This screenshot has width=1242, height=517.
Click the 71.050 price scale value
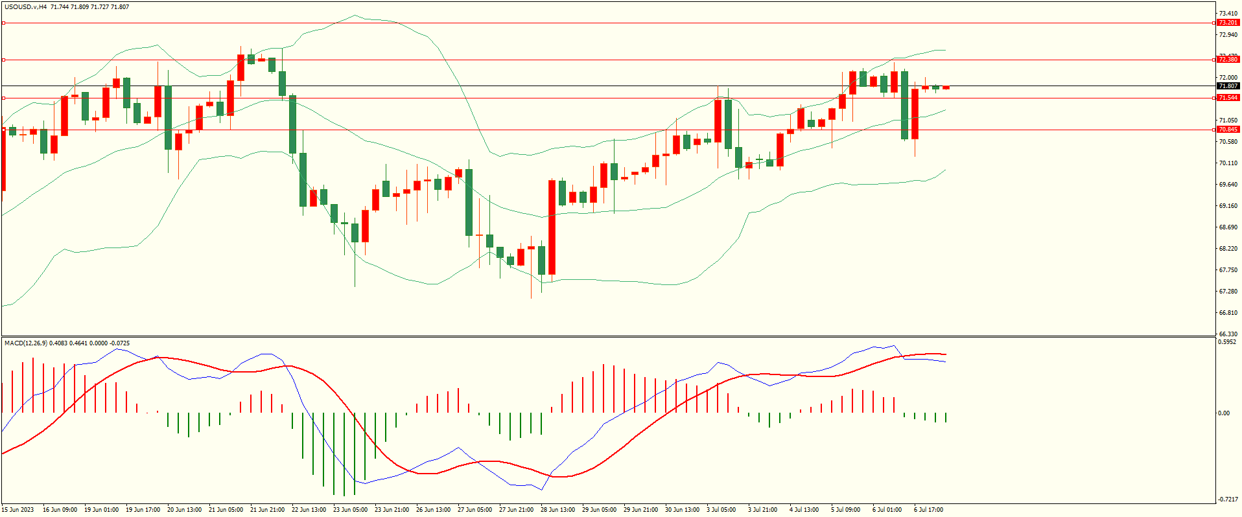click(x=1228, y=121)
